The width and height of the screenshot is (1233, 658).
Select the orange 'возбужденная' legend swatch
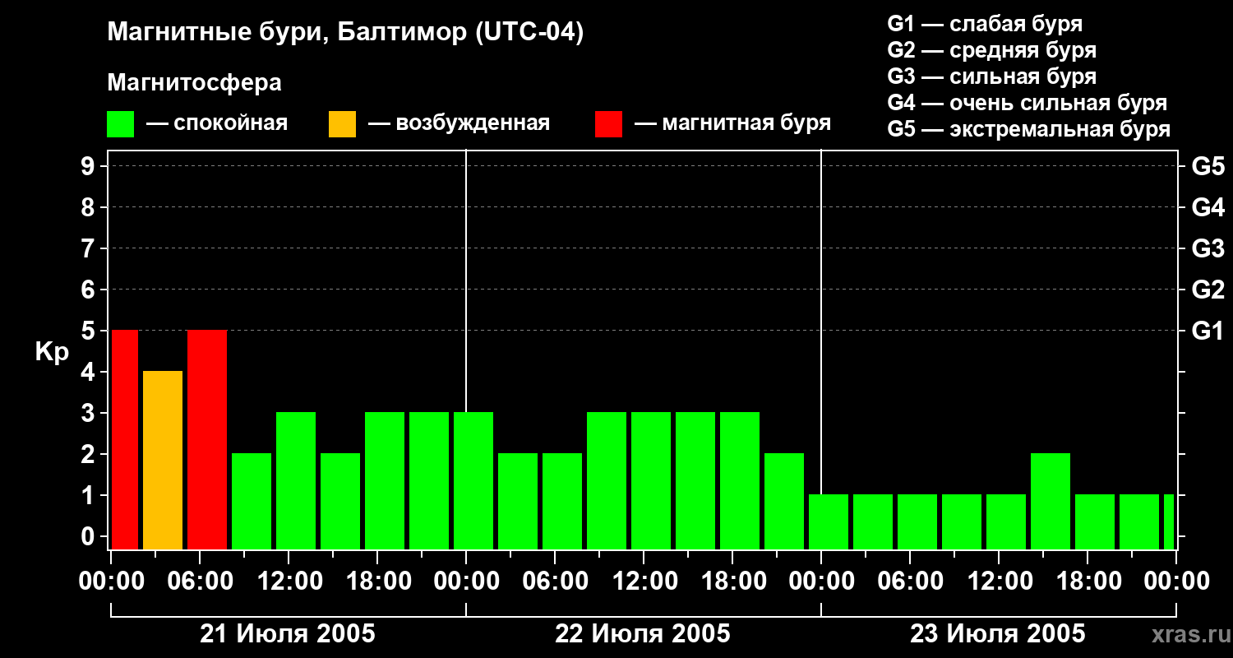pyautogui.click(x=342, y=124)
